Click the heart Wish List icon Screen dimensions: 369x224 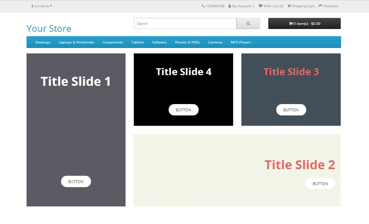(260, 6)
